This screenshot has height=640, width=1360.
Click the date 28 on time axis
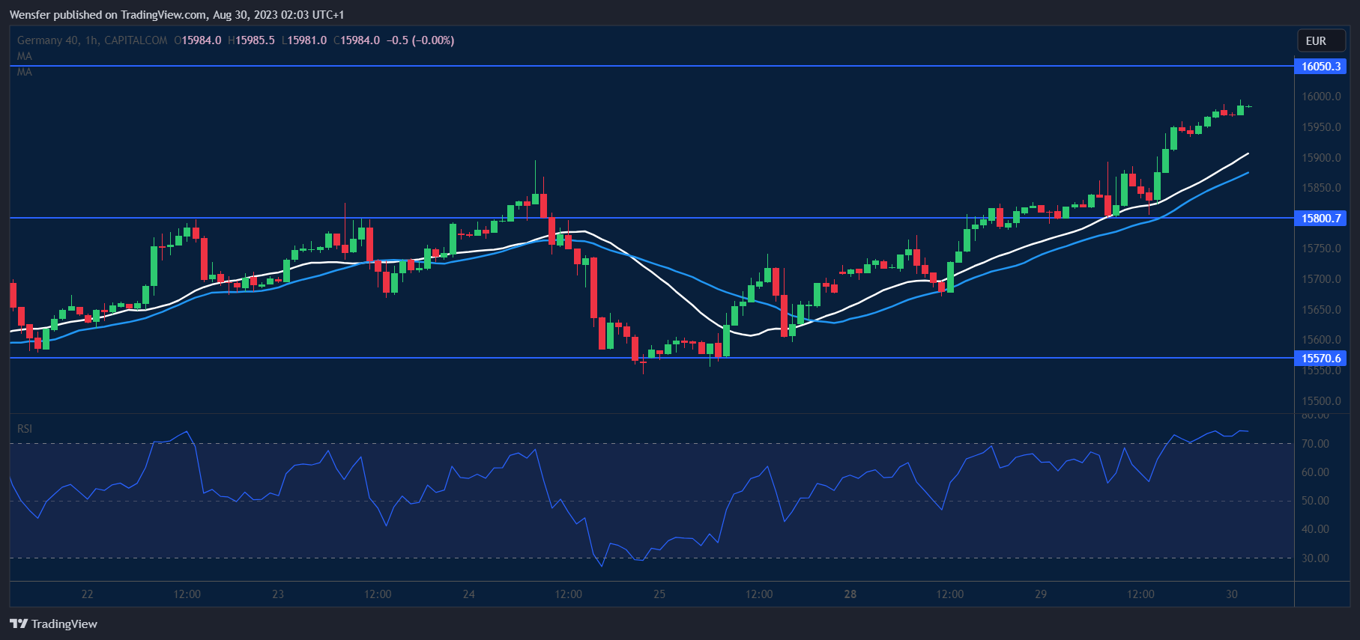pyautogui.click(x=850, y=594)
